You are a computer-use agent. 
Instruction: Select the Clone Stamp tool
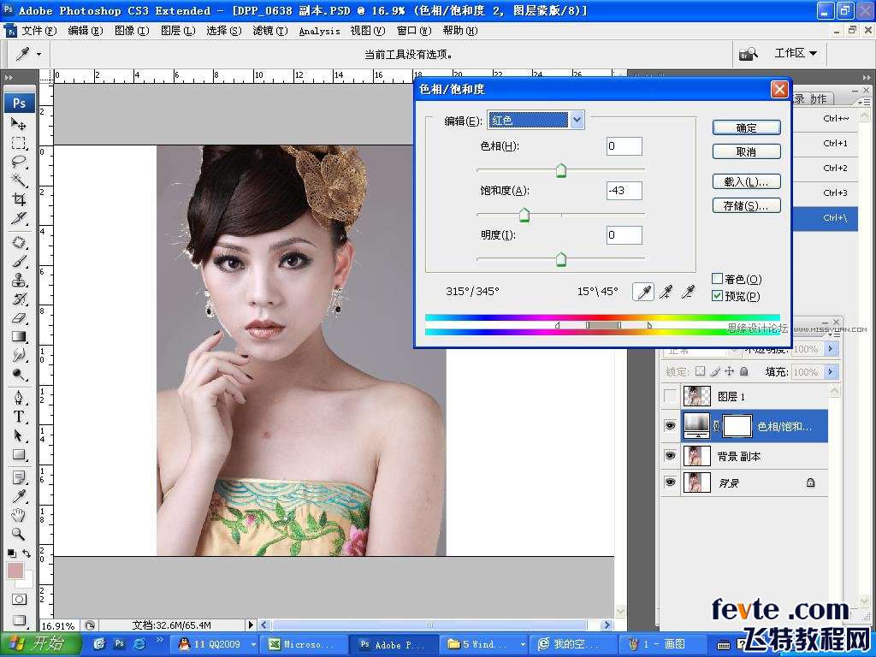tap(19, 280)
